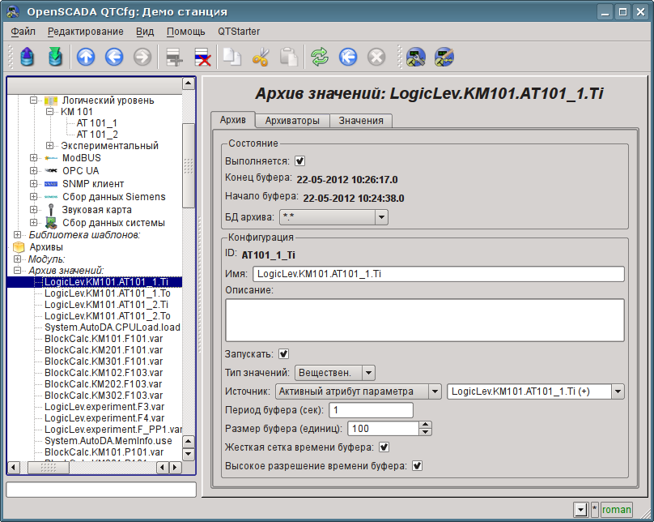Click the delete item icon with red cross
654x522 pixels.
click(202, 57)
